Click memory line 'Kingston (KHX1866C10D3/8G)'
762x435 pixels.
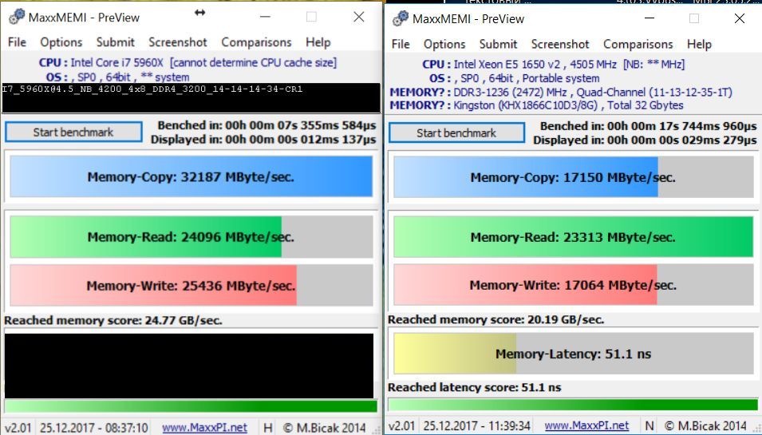pyautogui.click(x=536, y=105)
